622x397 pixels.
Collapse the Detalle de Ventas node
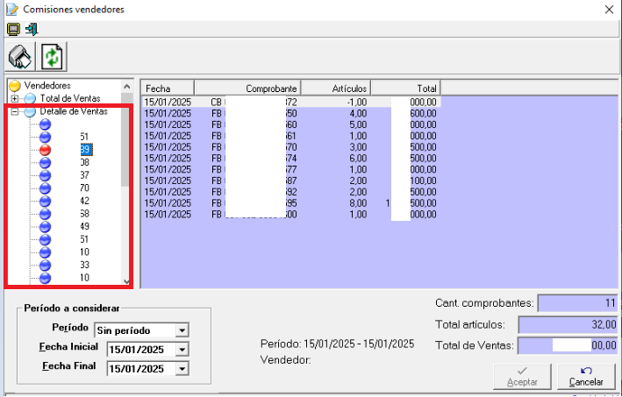tap(15, 112)
